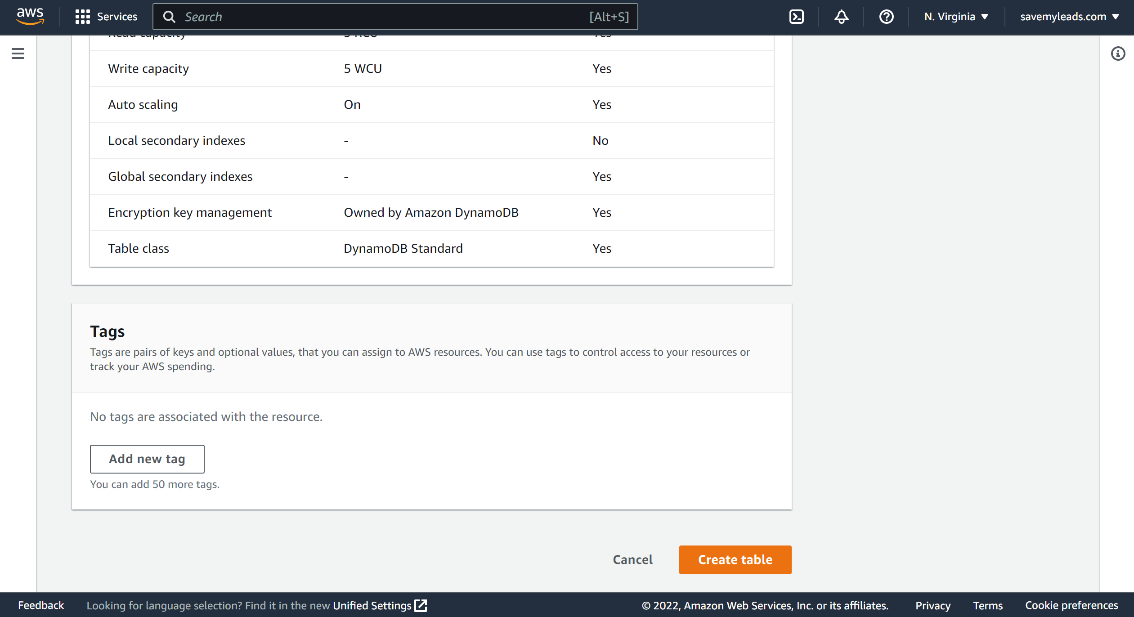Viewport: 1134px width, 617px height.
Task: Focus the top Search field
Action: [x=395, y=17]
